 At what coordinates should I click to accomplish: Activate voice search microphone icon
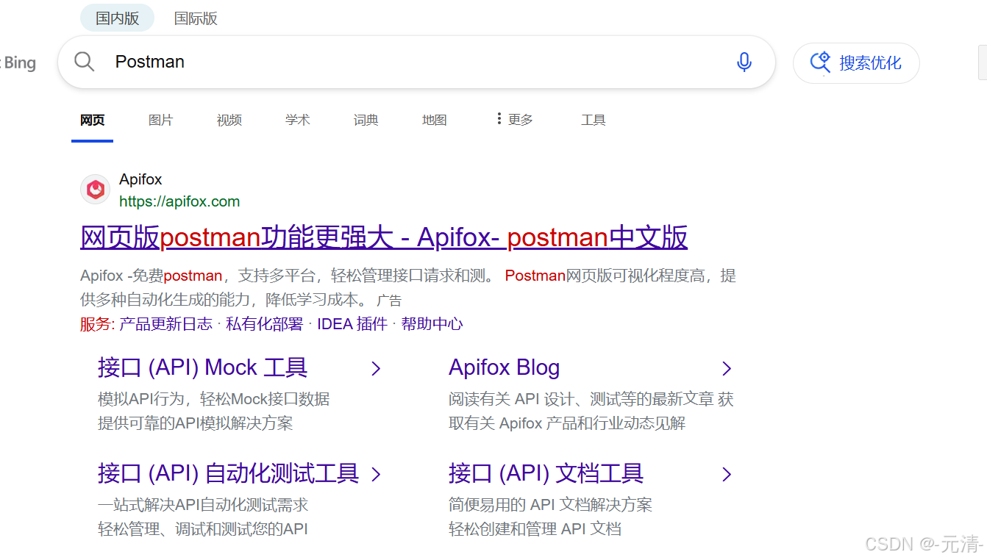744,62
